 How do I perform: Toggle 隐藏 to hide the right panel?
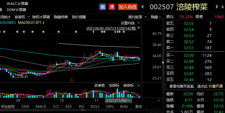(x=156, y=17)
